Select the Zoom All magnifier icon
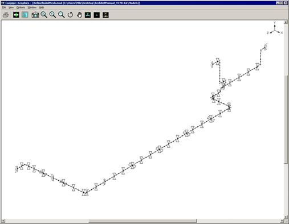This screenshot has height=224, width=289. [44, 15]
